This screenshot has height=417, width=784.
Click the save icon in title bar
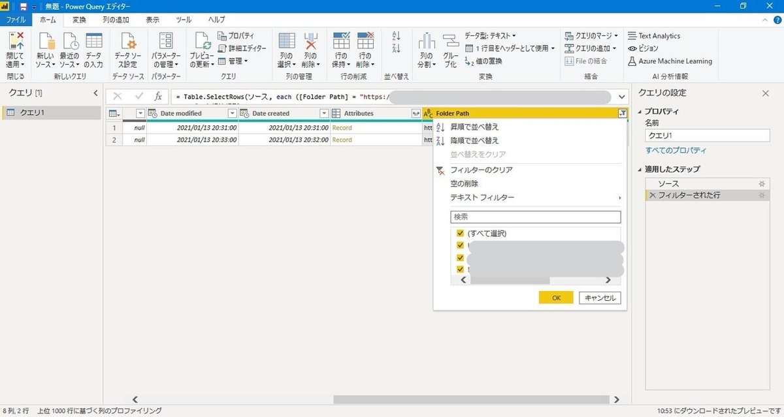24,6
